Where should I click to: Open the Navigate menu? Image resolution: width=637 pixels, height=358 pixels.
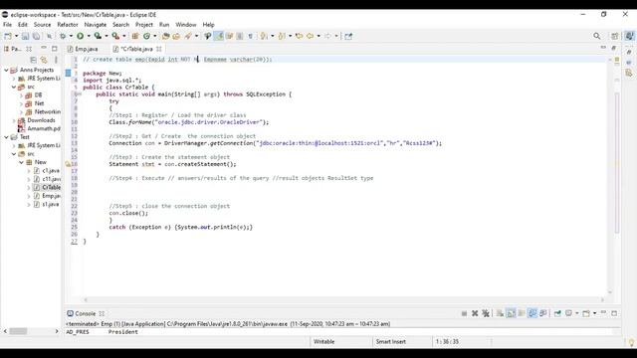tap(96, 25)
